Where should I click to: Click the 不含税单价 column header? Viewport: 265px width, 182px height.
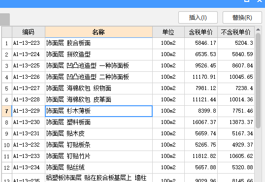236,32
